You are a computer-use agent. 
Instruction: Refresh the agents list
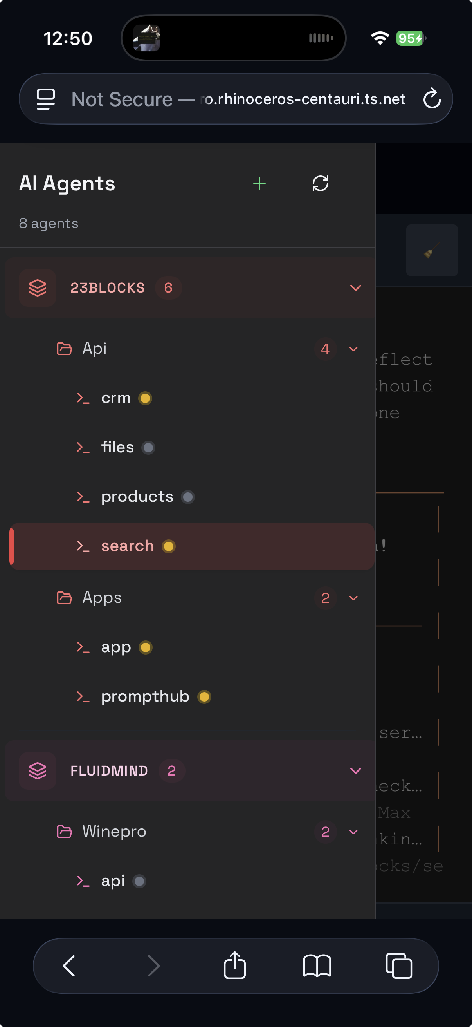pyautogui.click(x=320, y=183)
